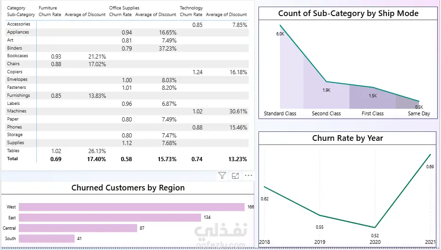Click the Same Day axis label
Image resolution: width=441 pixels, height=250 pixels.
click(x=419, y=113)
